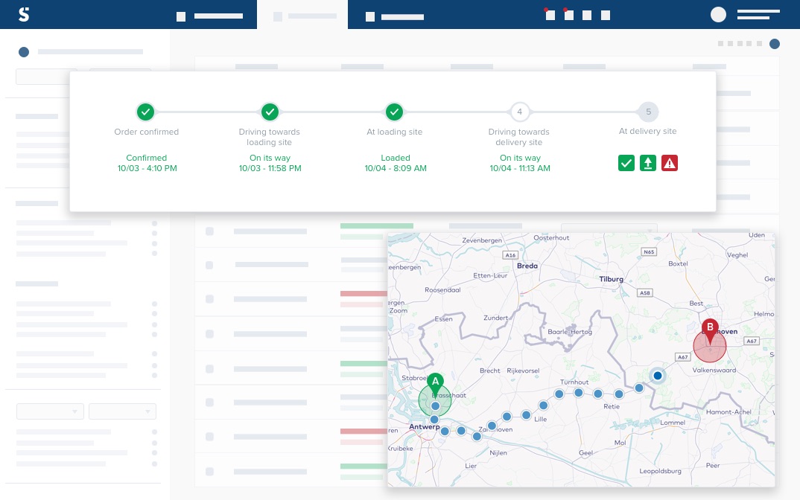Open the second filter dropdown beside it

point(122,411)
